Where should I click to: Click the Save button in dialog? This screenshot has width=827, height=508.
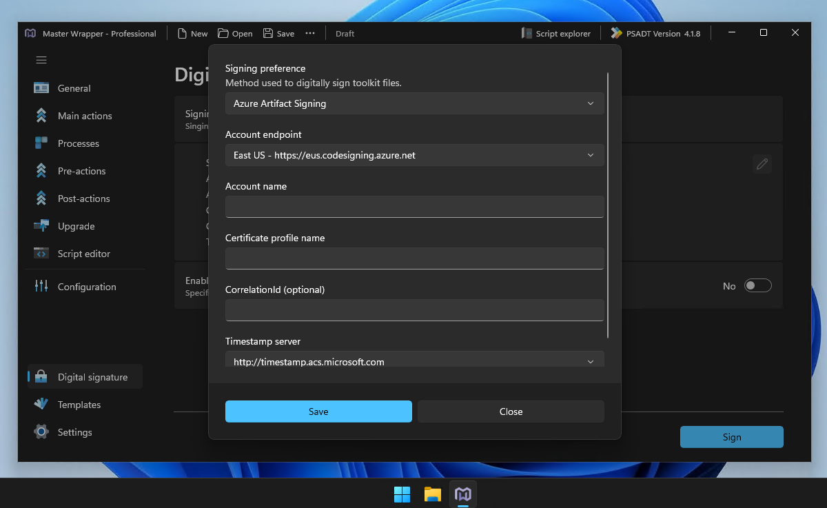[x=318, y=412]
